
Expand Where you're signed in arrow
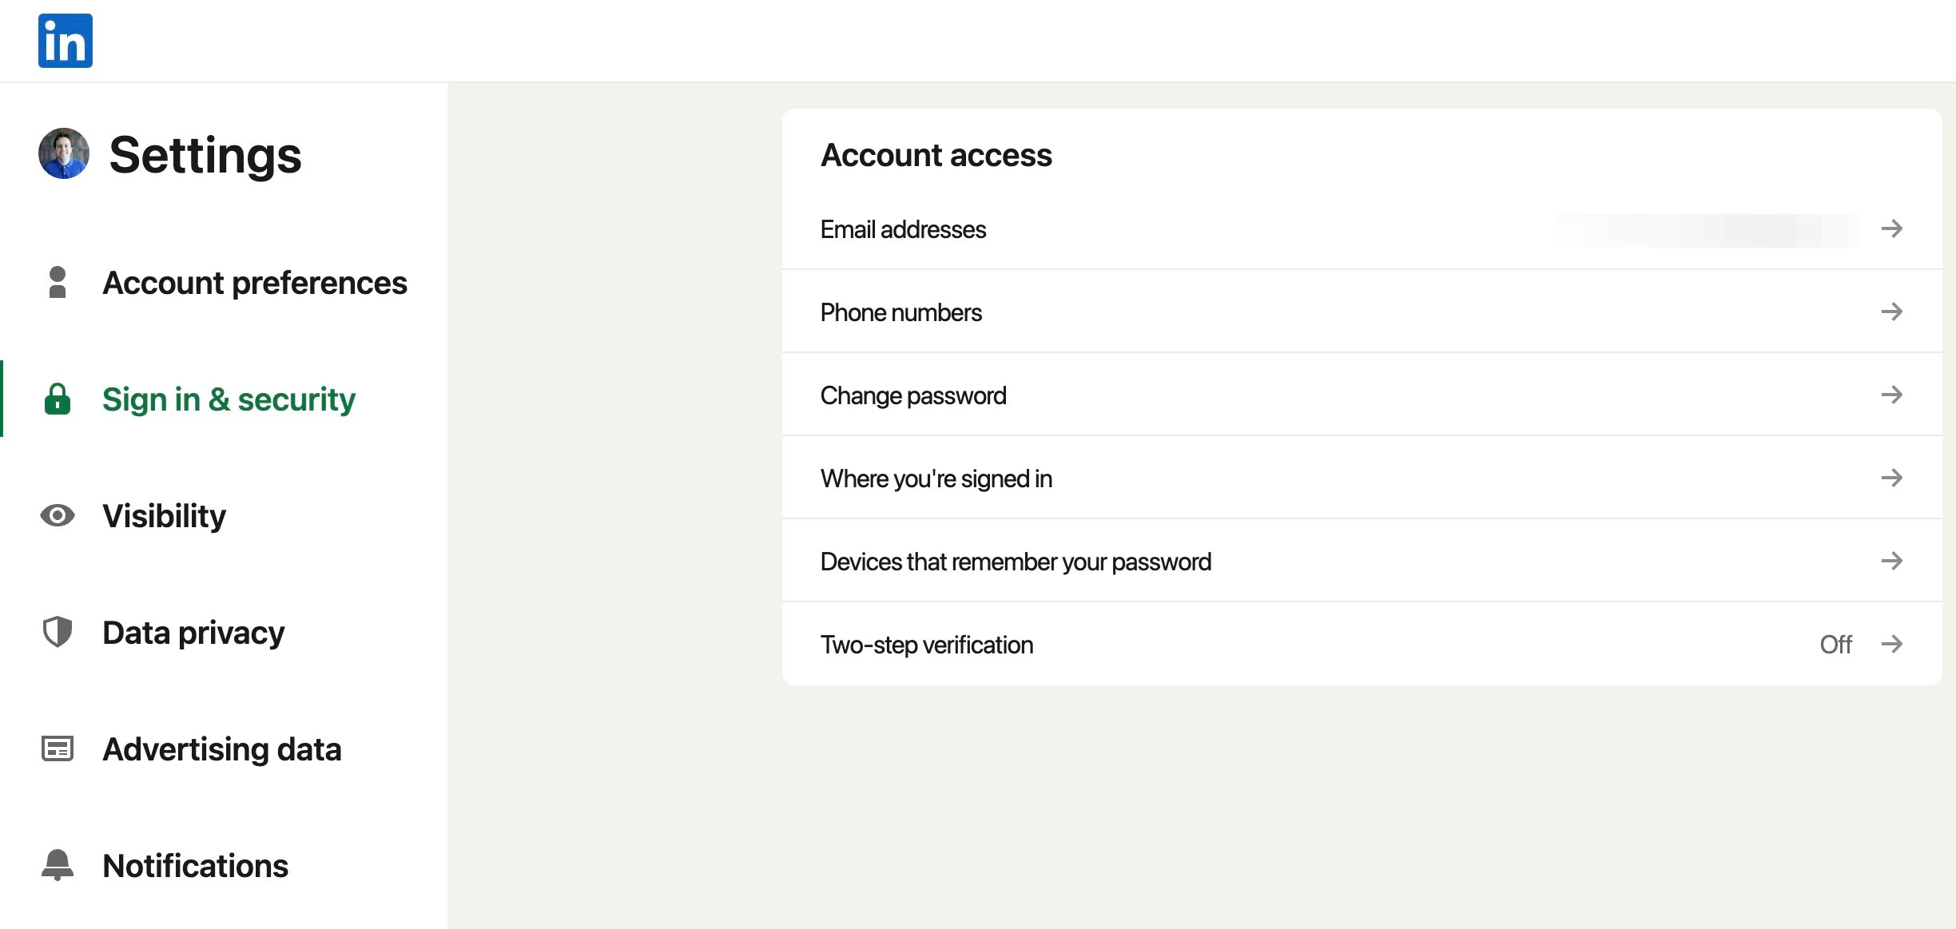(1891, 478)
